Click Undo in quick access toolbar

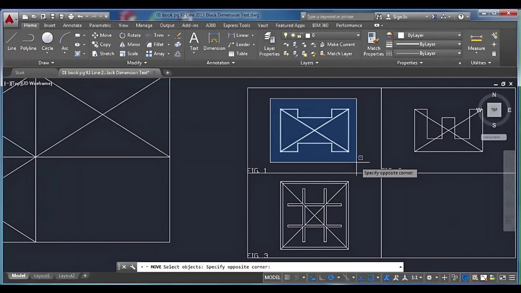point(80,16)
